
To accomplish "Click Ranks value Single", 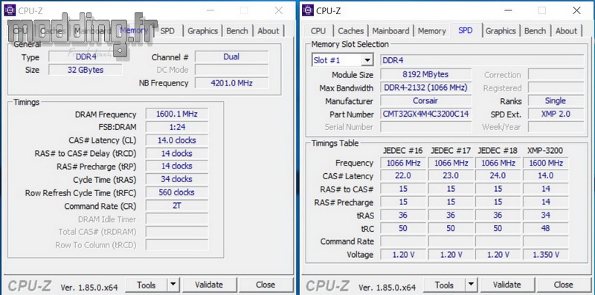I will (x=556, y=101).
